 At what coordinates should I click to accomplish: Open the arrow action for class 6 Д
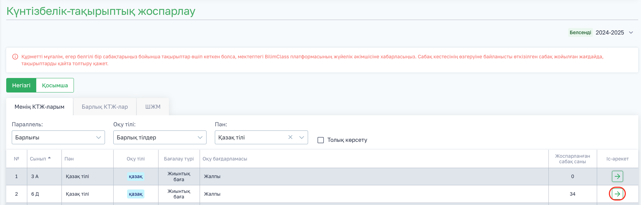[617, 194]
